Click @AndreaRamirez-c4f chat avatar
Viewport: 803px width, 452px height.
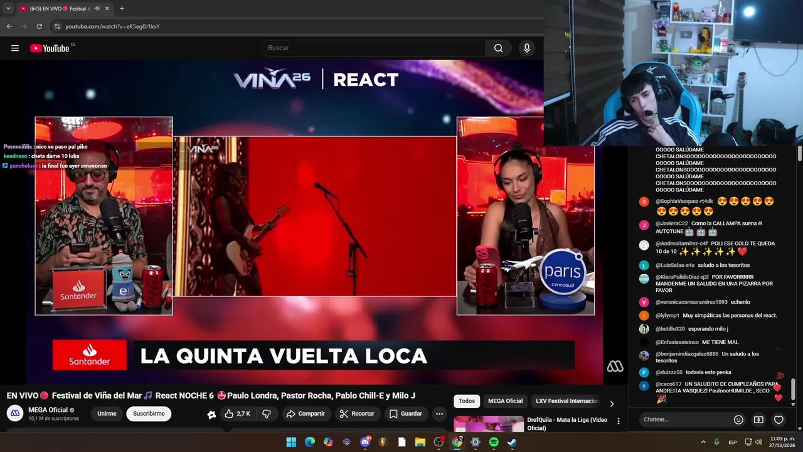coord(644,245)
